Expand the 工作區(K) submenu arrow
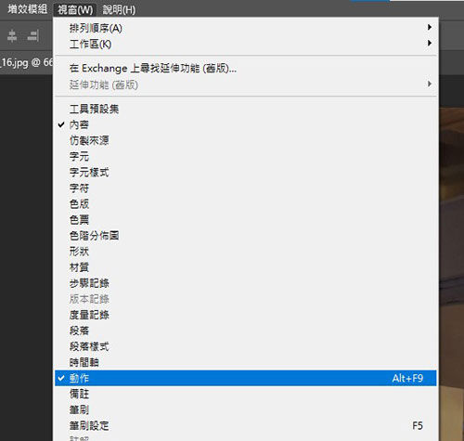The width and height of the screenshot is (464, 441). 430,44
